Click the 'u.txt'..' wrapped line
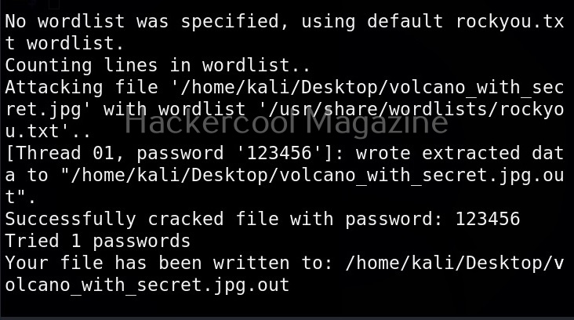The height and width of the screenshot is (320, 574). pyautogui.click(x=48, y=131)
